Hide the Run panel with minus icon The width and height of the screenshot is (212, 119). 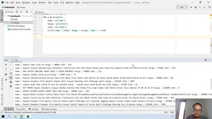pos(210,60)
